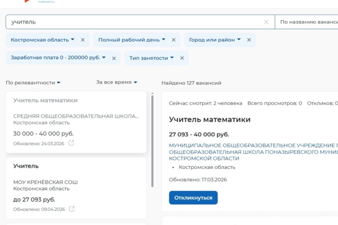The height and width of the screenshot is (225, 338).
Task: Open МОУ Кренёвская СОШ vacancy external link icon
Action: (x=72, y=209)
